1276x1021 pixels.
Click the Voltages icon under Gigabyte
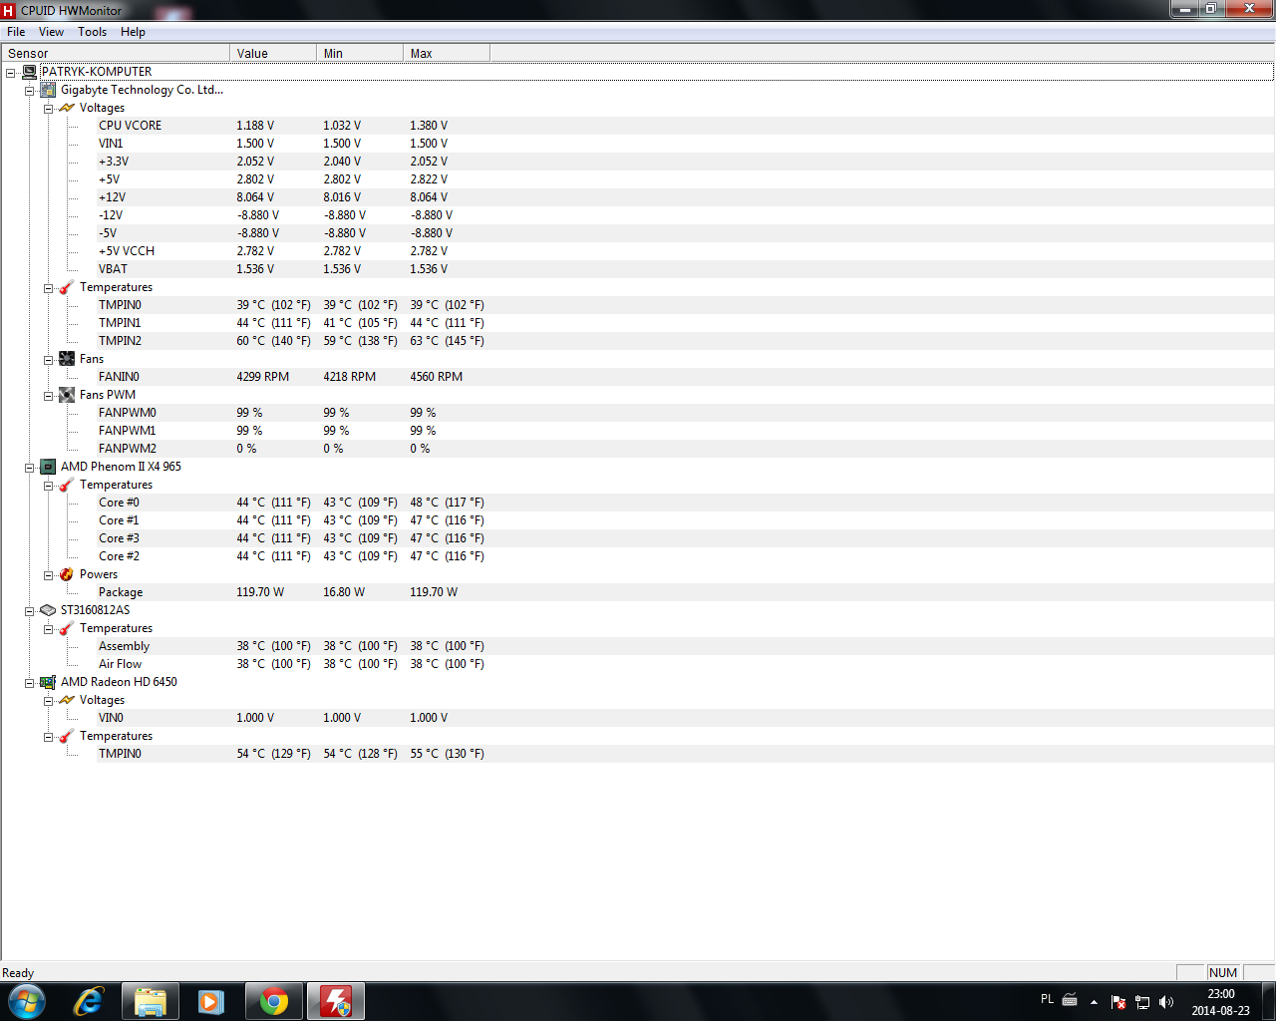click(x=67, y=108)
